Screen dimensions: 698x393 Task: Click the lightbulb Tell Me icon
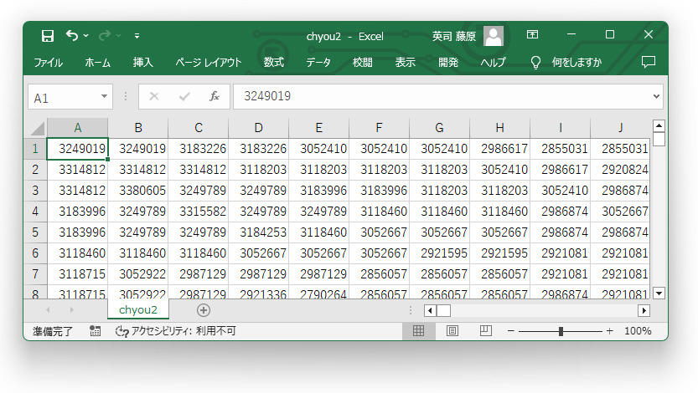coord(535,62)
